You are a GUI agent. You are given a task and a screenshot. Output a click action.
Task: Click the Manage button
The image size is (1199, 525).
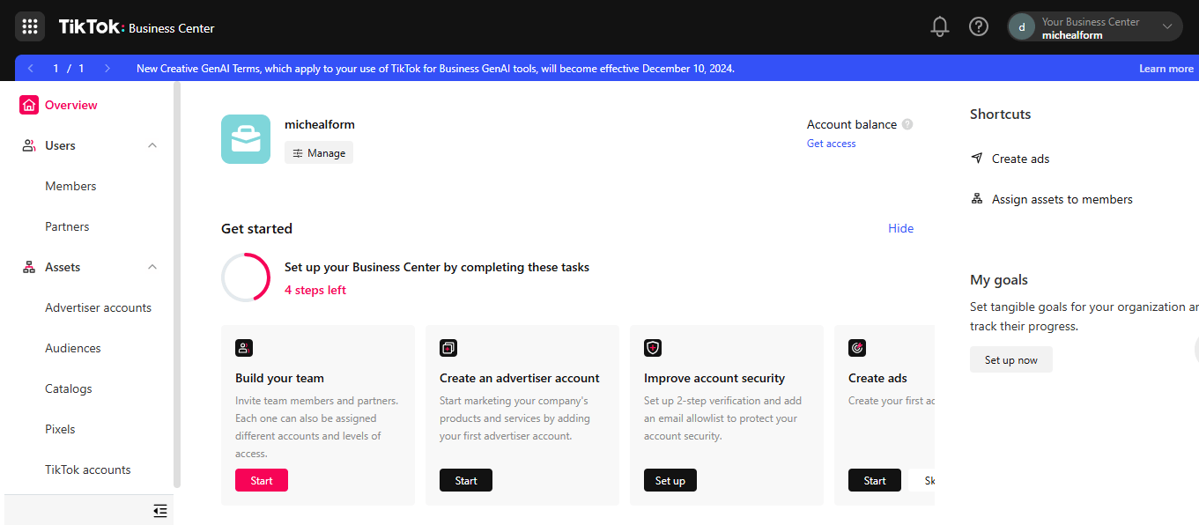click(319, 152)
